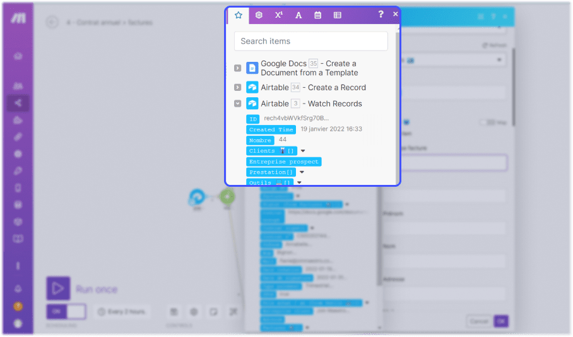Viewport: 573px width, 337px height.
Task: Toggle the scenario scheduling ON switch
Action: click(66, 312)
